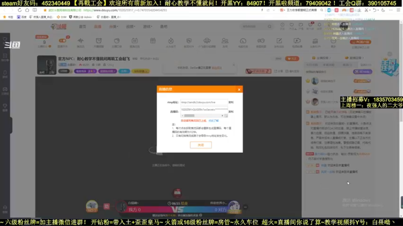Click the first ranked user's avatar

[315, 81]
